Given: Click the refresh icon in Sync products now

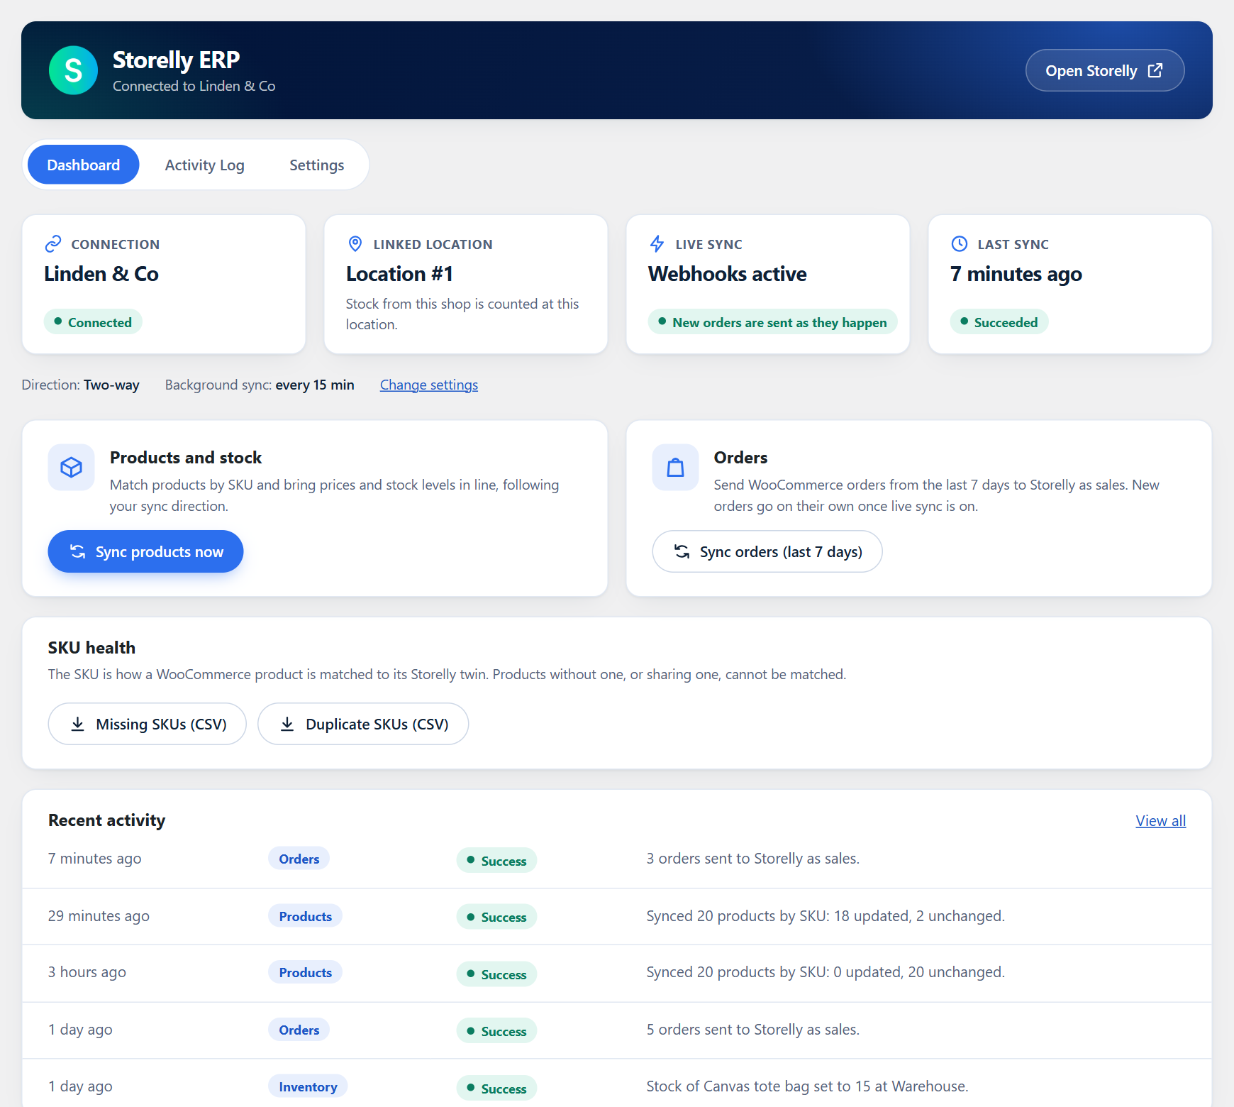Looking at the screenshot, I should tap(78, 551).
